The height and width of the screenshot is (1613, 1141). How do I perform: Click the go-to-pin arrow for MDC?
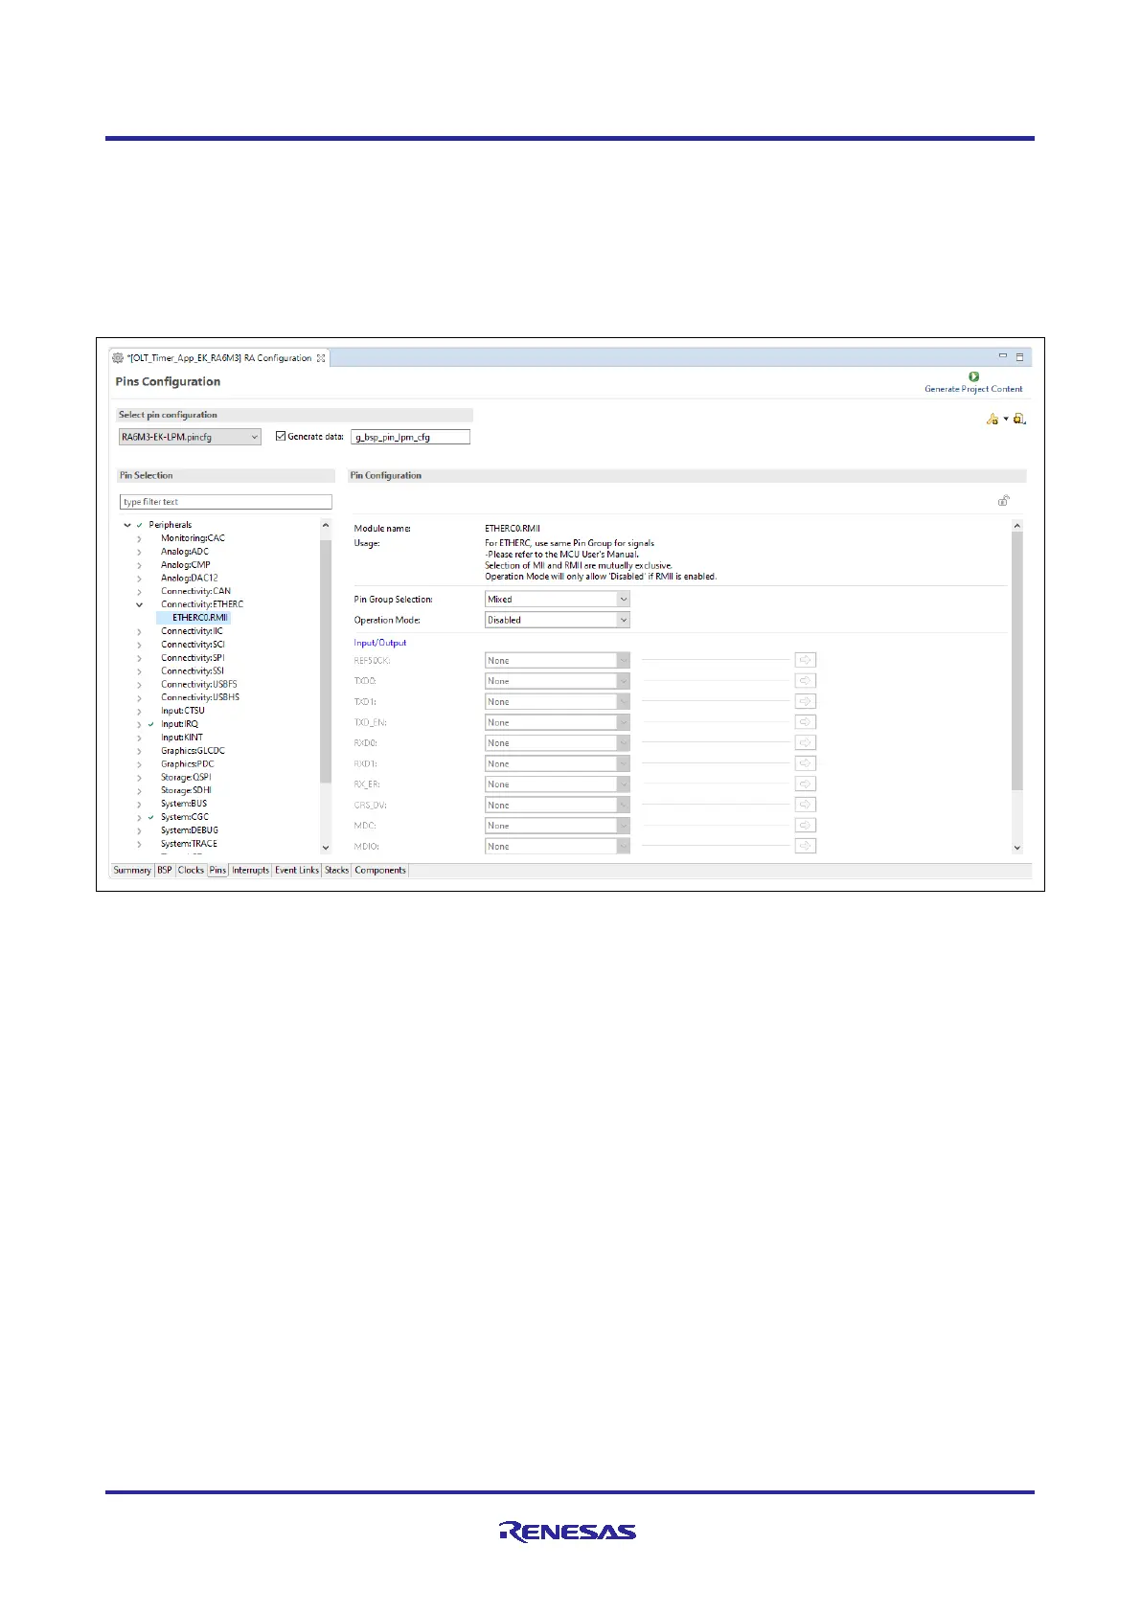pos(806,825)
